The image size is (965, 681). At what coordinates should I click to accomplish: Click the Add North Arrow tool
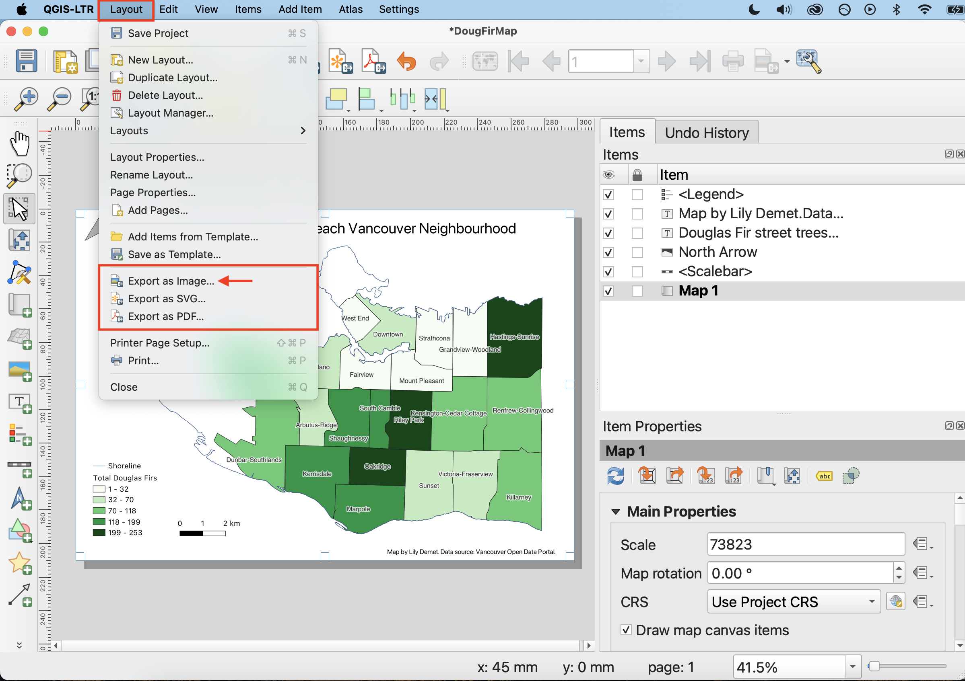(20, 500)
